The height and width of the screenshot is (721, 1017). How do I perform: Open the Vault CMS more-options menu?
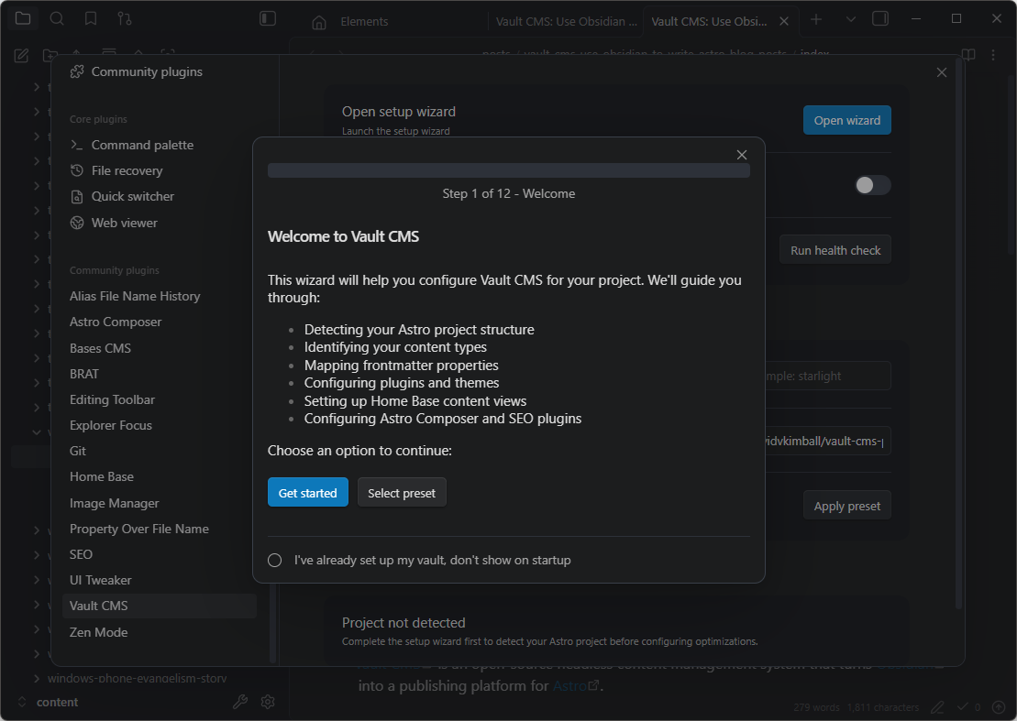pos(993,55)
